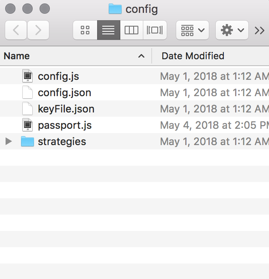Go forward to next folder

tap(38, 30)
